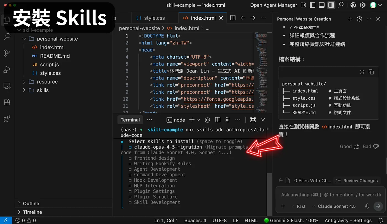Open Agent Manager from title bar
This screenshot has width=387, height=224.
(x=274, y=5)
